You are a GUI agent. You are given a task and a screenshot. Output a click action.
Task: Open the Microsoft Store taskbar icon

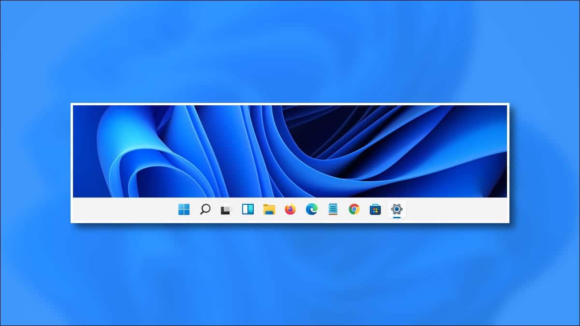[375, 209]
